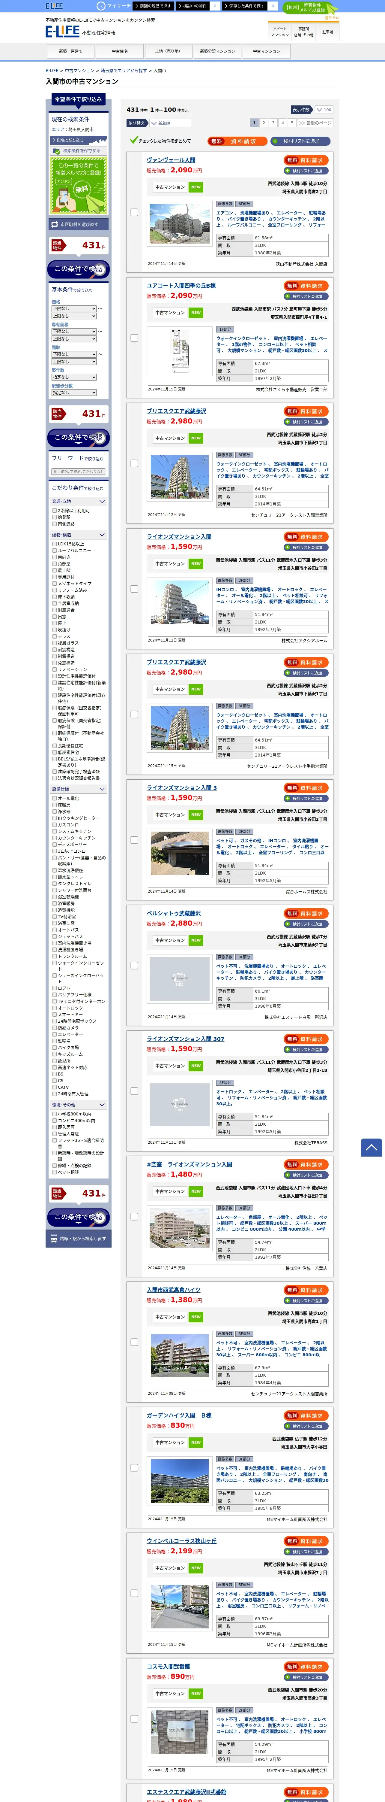The image size is (385, 1802).
Task: Click 埼玉県でエリアから探す breadcrumb
Action: click(x=124, y=71)
